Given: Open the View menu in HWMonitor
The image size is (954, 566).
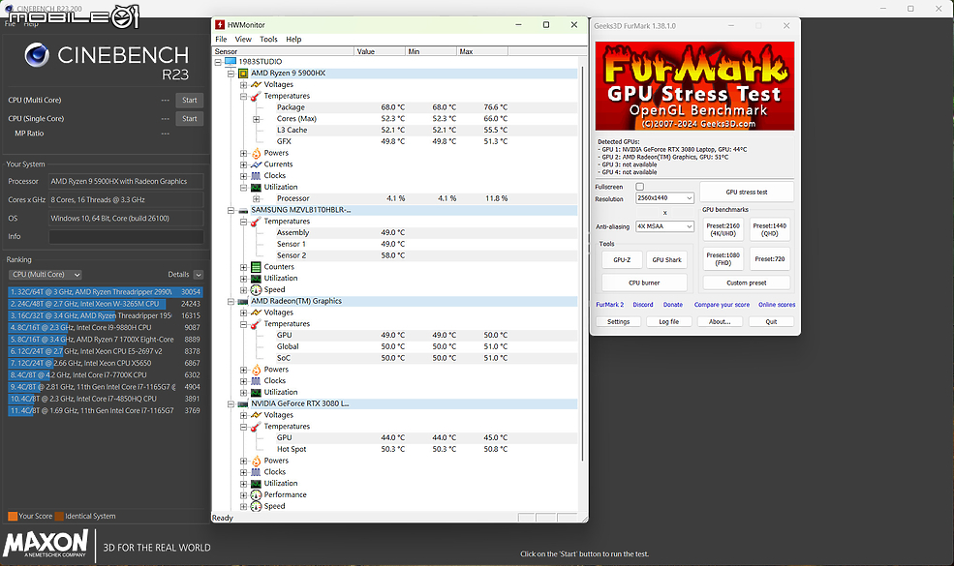Looking at the screenshot, I should pos(243,39).
